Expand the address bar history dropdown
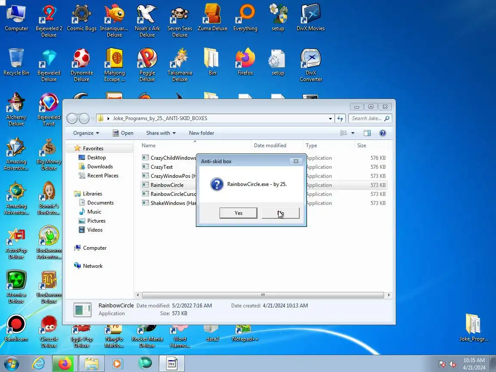 point(330,119)
